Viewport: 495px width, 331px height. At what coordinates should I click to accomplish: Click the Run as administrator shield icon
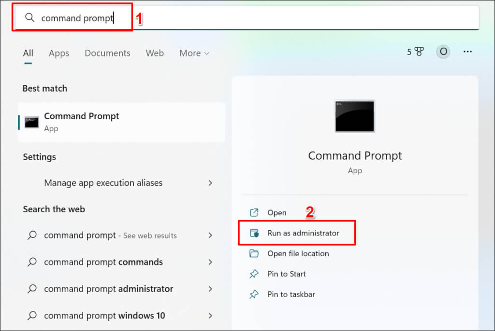[254, 233]
